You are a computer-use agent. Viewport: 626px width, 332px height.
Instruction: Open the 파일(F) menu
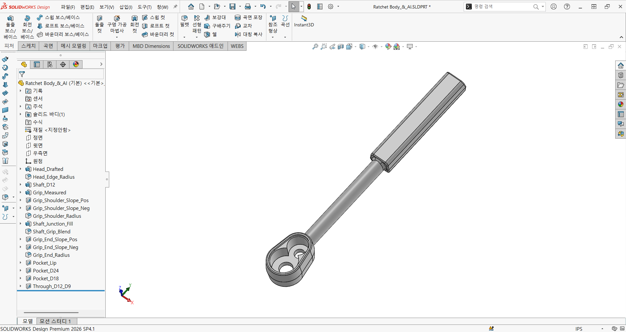[x=68, y=7]
